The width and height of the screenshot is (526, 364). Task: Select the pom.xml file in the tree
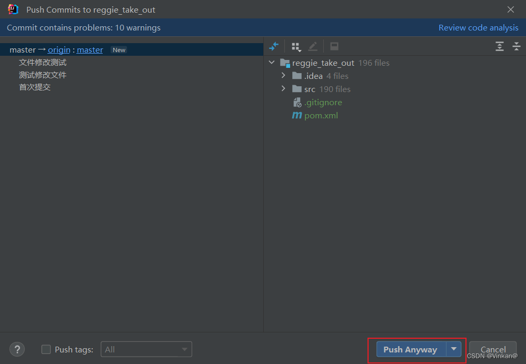pyautogui.click(x=320, y=115)
